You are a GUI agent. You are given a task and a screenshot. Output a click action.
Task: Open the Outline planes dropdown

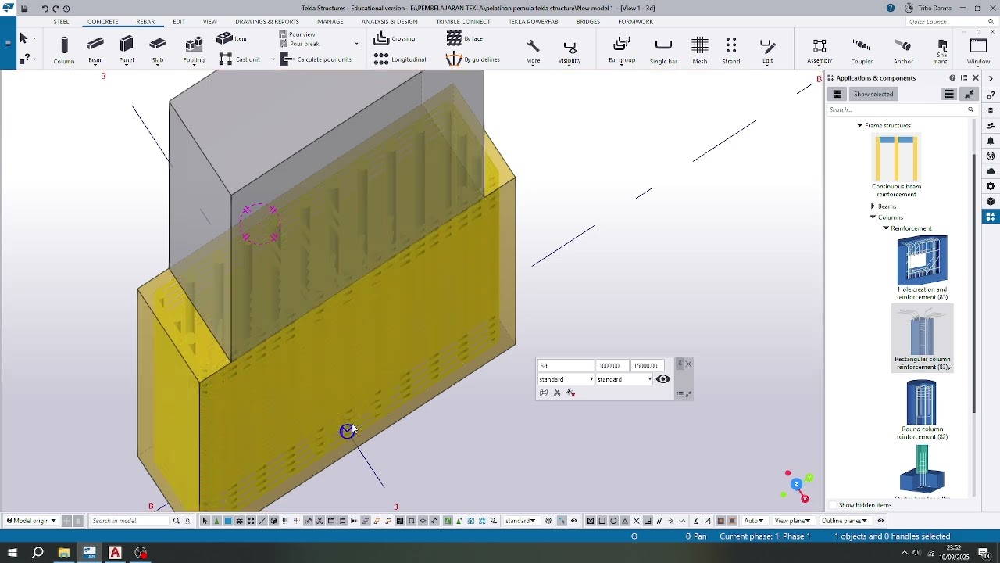(844, 521)
